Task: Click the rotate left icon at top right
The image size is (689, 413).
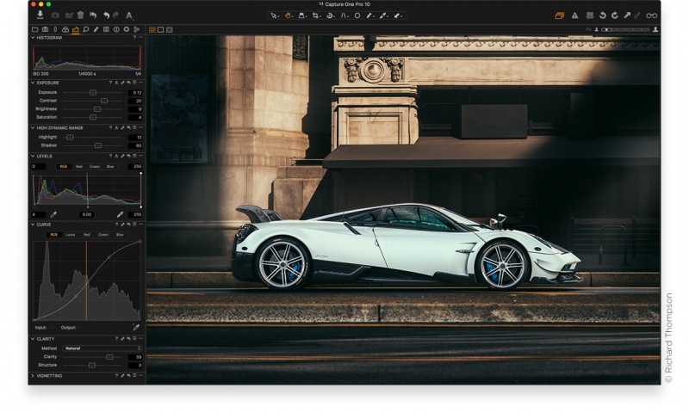Action: (603, 15)
